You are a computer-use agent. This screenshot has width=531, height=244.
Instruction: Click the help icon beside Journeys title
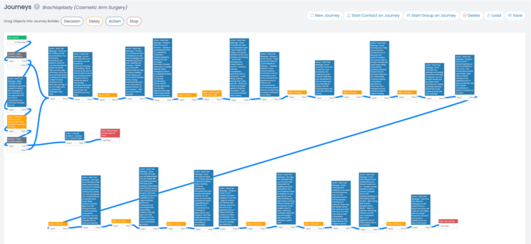36,6
